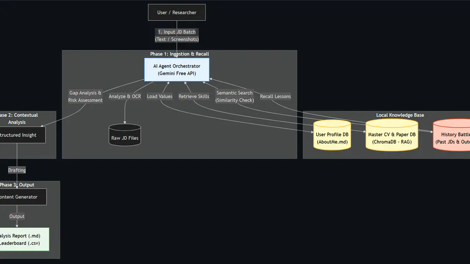Click the Analyze & OCR edge label
Image resolution: width=470 pixels, height=264 pixels.
pos(125,96)
